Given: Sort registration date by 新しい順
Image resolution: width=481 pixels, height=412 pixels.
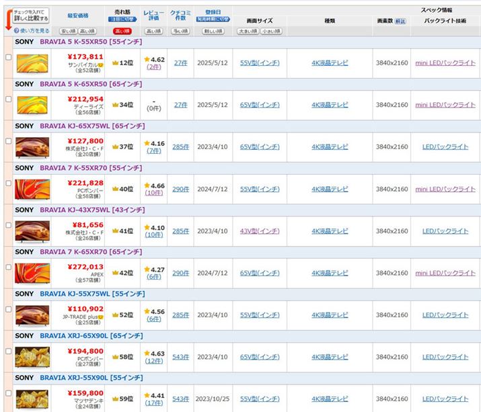Looking at the screenshot, I should (x=213, y=31).
